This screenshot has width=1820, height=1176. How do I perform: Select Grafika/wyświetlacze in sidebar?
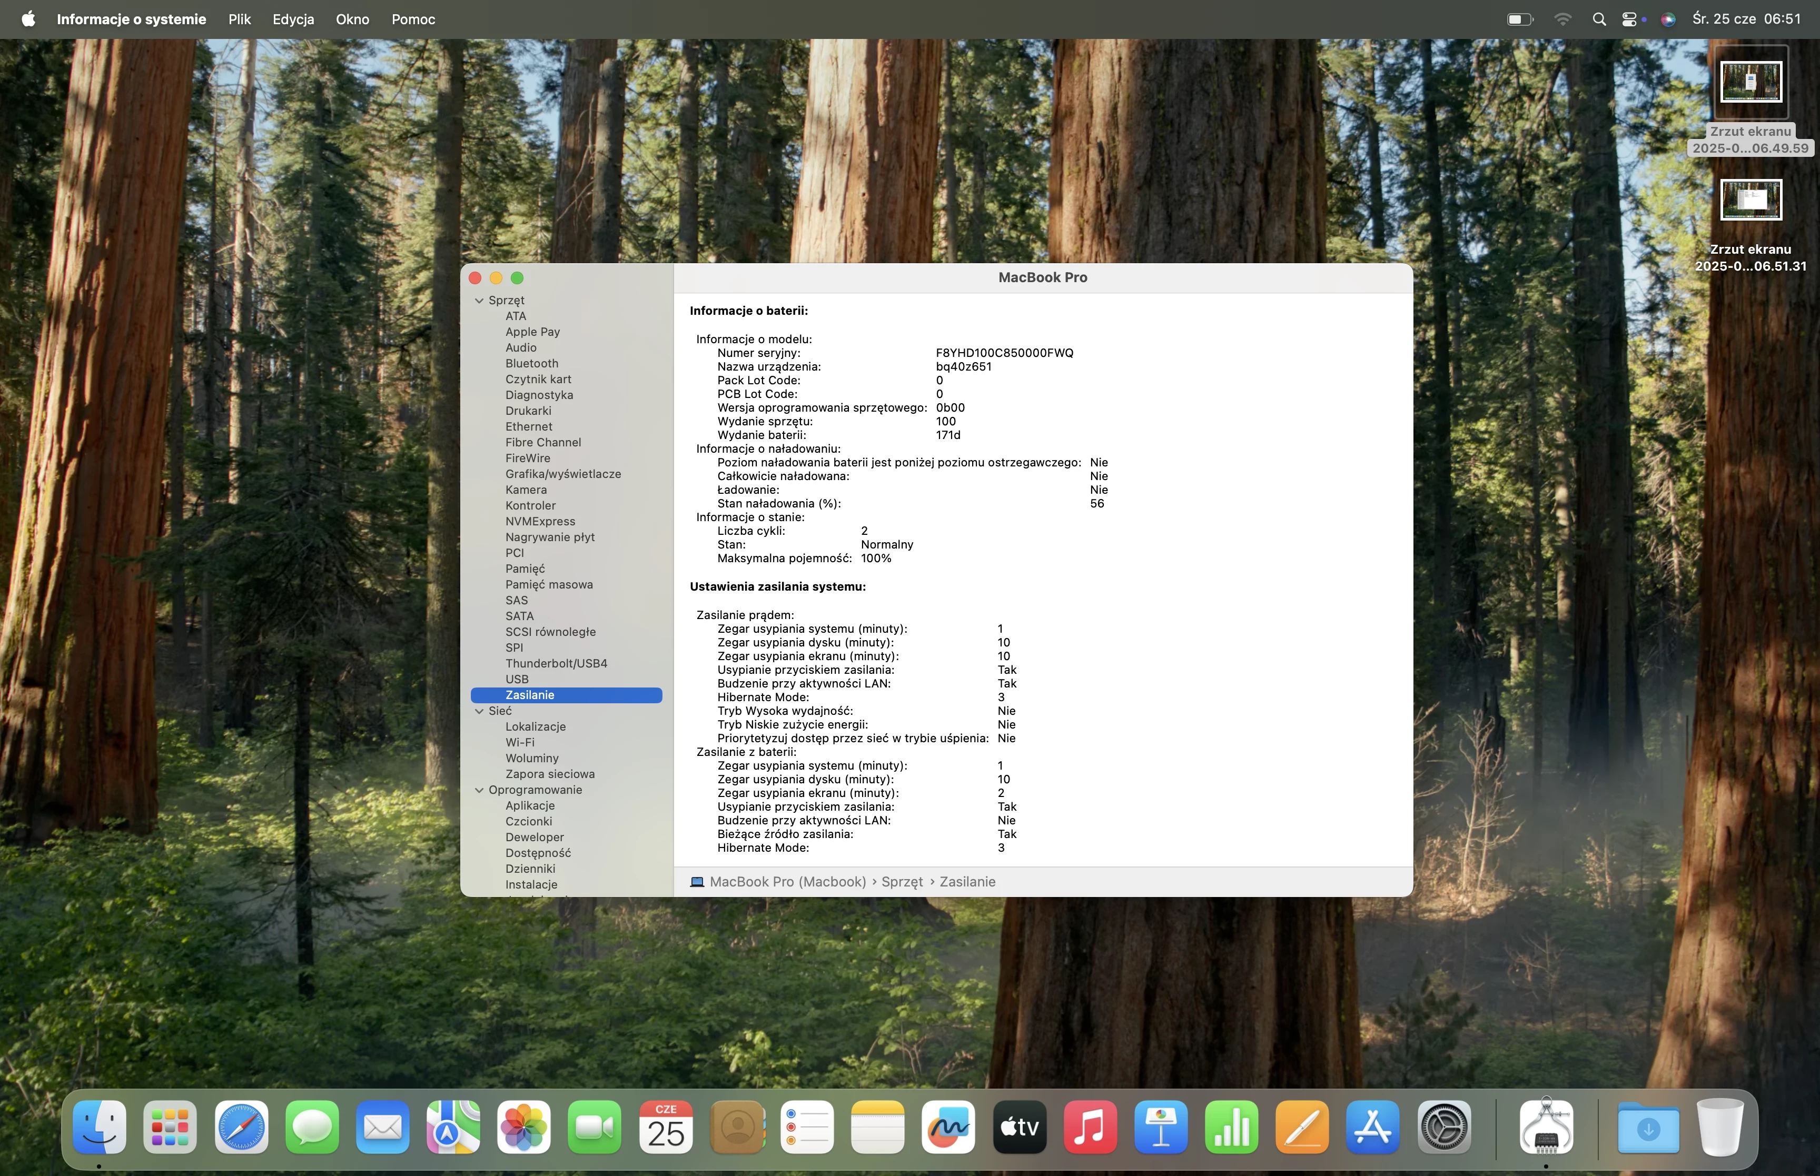tap(563, 474)
